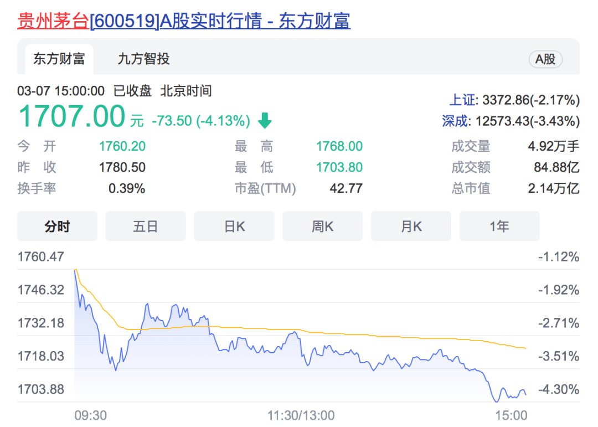Select the 1年 chart range

pyautogui.click(x=499, y=226)
